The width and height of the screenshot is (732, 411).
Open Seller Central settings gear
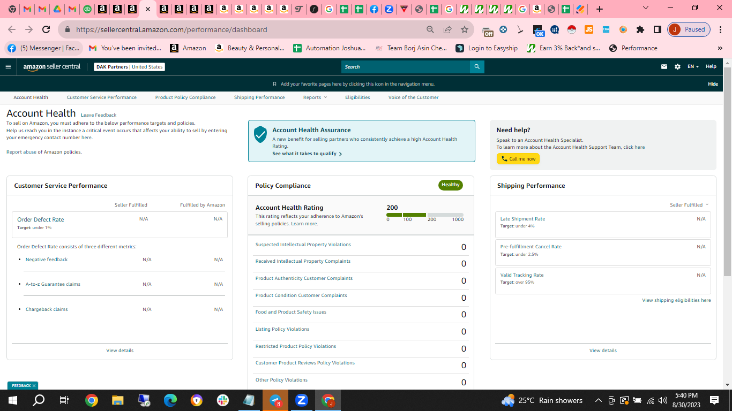coord(677,67)
